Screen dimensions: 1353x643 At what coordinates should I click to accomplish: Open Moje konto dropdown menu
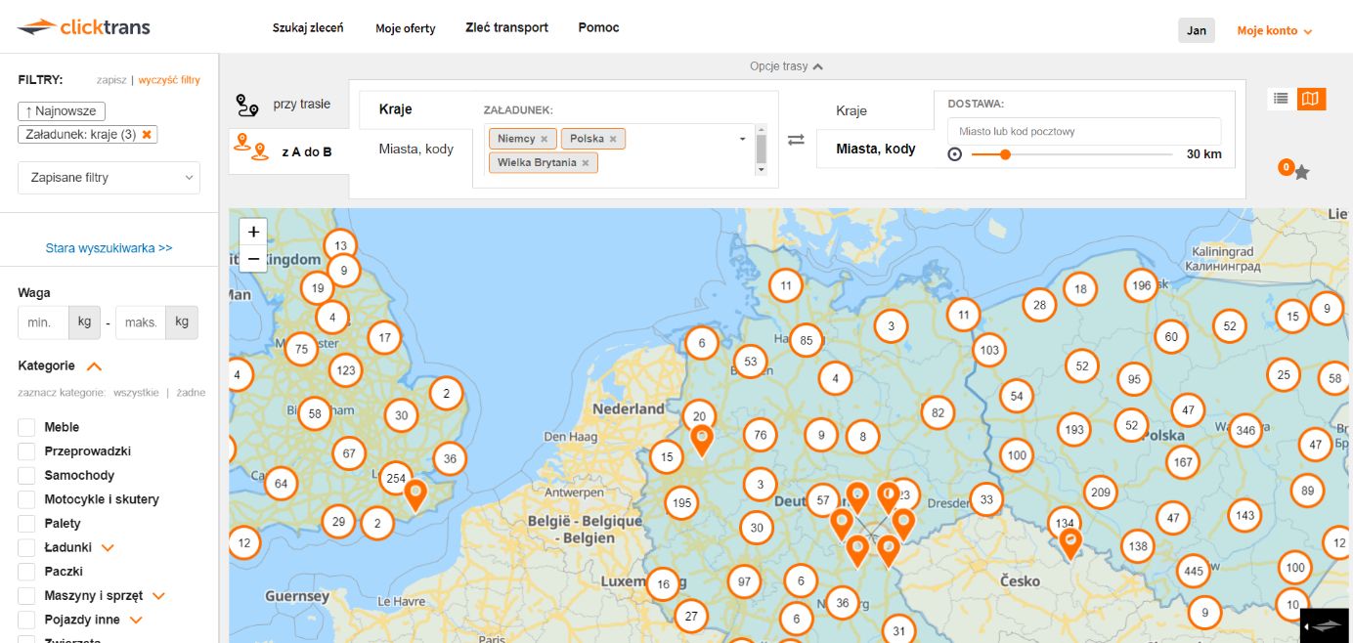point(1274,30)
